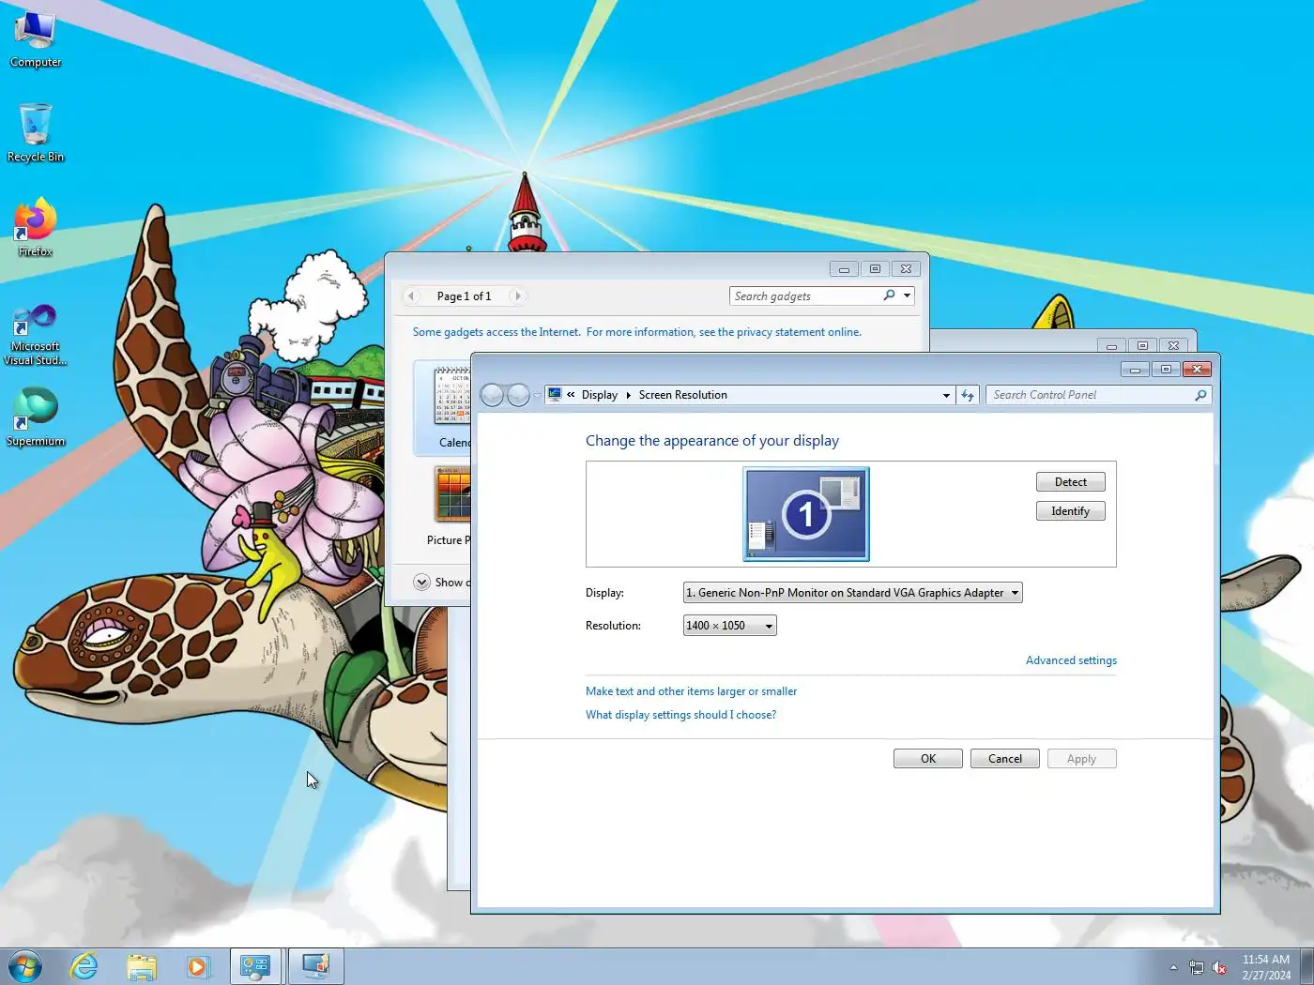Open the Microsoft Visual Studio shortcut

click(36, 334)
